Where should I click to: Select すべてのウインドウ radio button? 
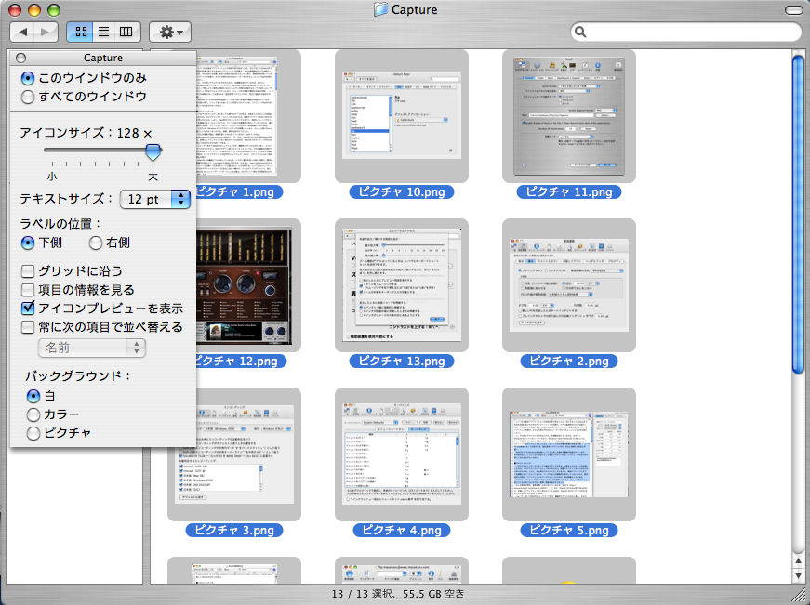tap(27, 97)
